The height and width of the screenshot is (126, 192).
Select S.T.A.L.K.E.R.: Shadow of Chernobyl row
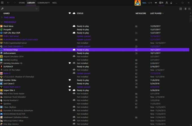coord(95,77)
